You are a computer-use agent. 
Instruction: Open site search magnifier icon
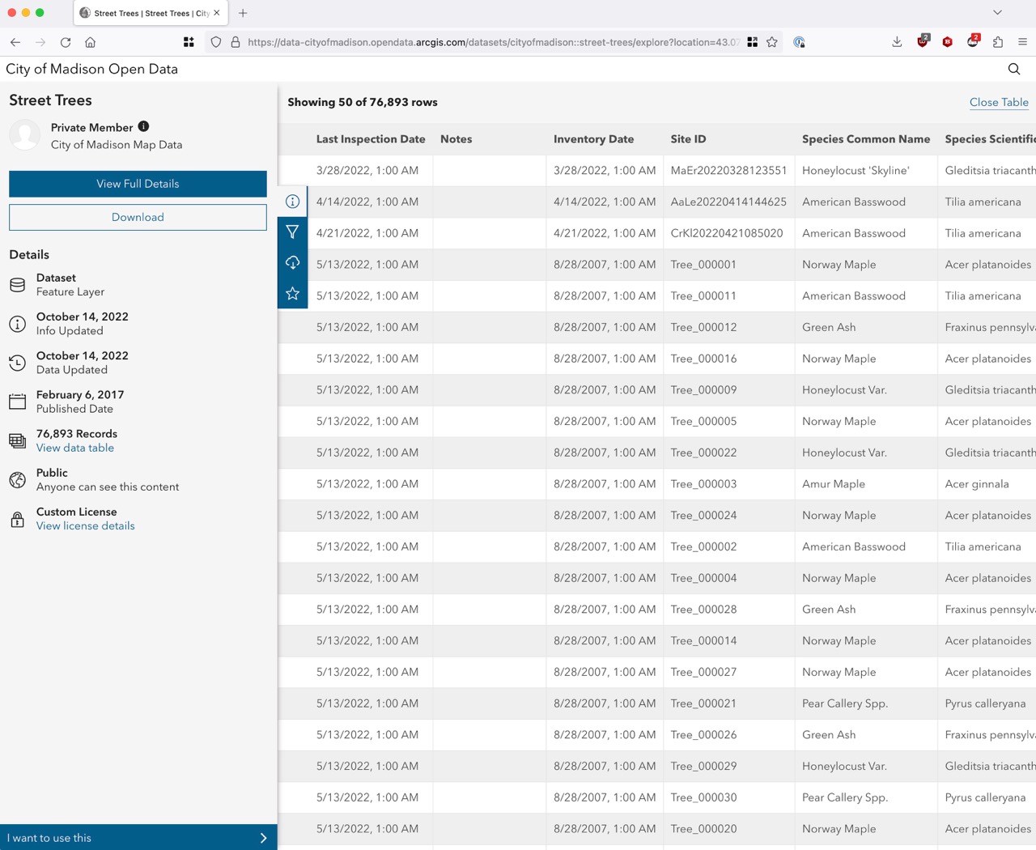1014,69
